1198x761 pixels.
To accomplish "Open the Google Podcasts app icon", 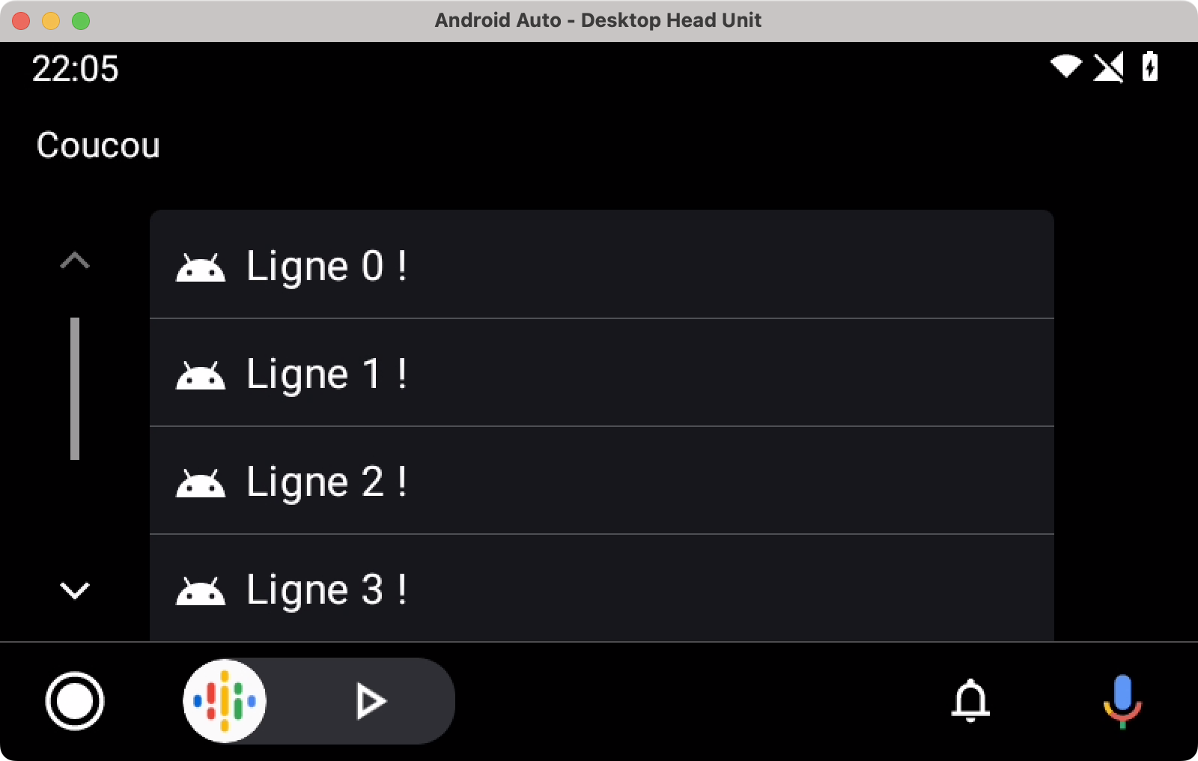I will click(x=225, y=701).
